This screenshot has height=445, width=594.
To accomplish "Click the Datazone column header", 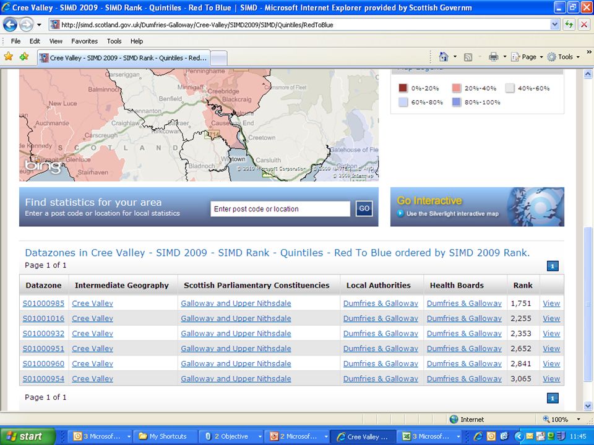I will [43, 286].
